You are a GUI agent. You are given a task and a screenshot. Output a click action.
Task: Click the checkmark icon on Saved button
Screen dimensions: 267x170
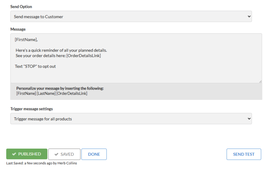pyautogui.click(x=56, y=154)
